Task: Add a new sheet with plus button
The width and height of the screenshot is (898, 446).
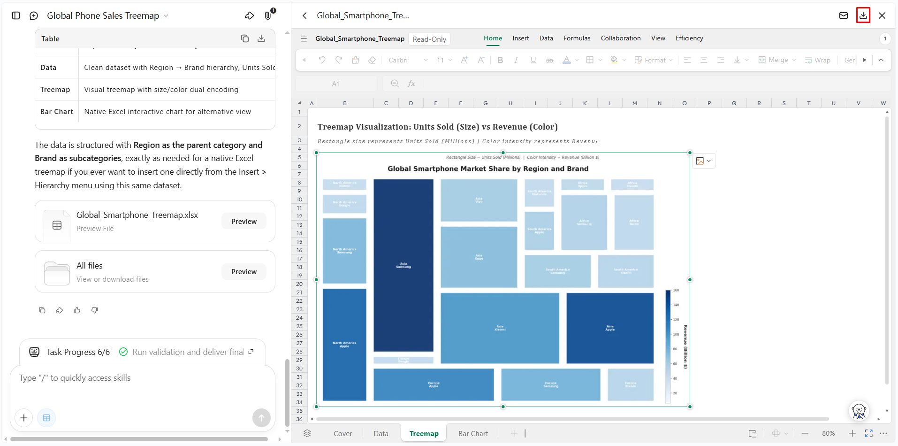Action: pos(514,433)
